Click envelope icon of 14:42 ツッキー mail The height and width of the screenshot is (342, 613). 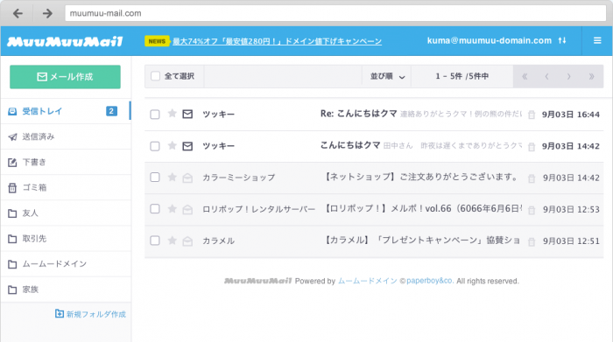187,146
